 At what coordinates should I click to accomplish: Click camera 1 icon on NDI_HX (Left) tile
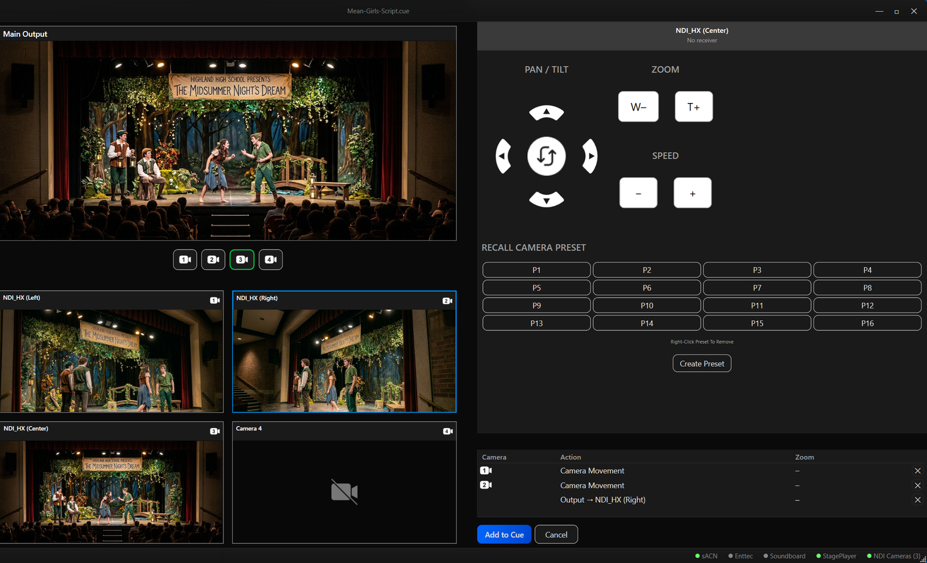pos(214,300)
